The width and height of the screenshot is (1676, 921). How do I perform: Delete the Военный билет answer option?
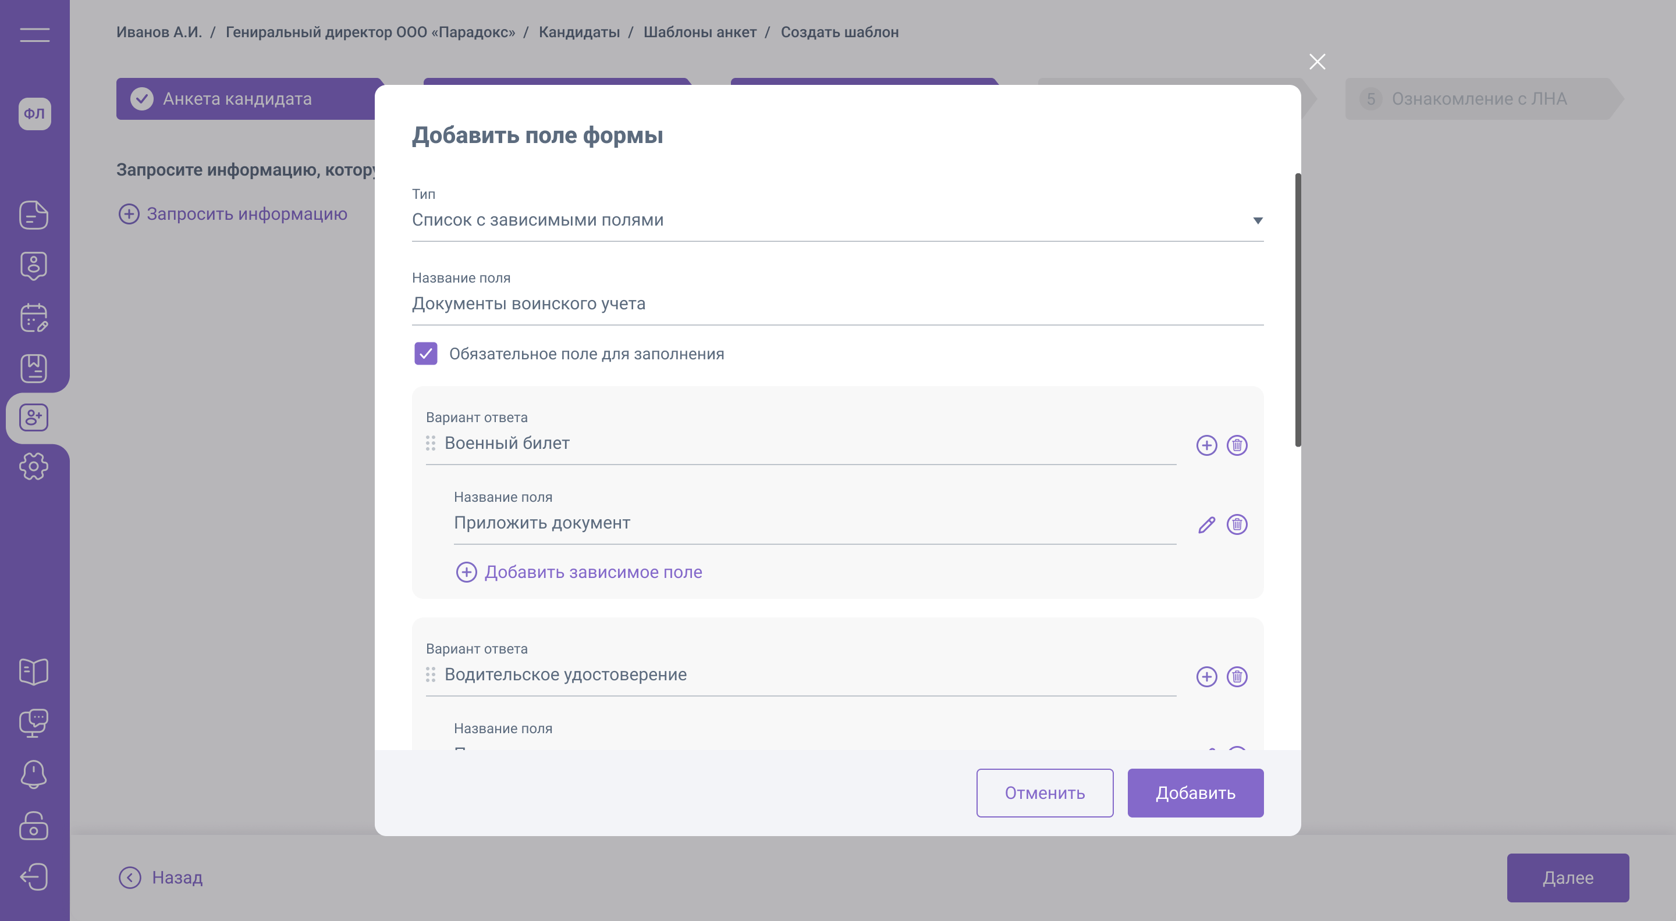click(x=1236, y=445)
